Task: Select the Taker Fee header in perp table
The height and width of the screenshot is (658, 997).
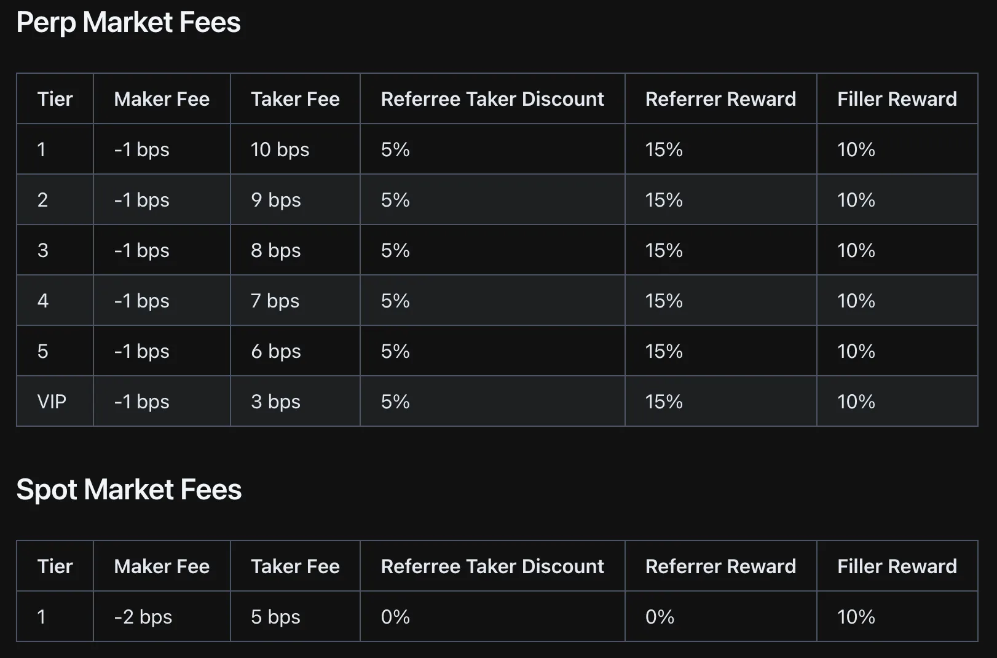Action: coord(295,99)
